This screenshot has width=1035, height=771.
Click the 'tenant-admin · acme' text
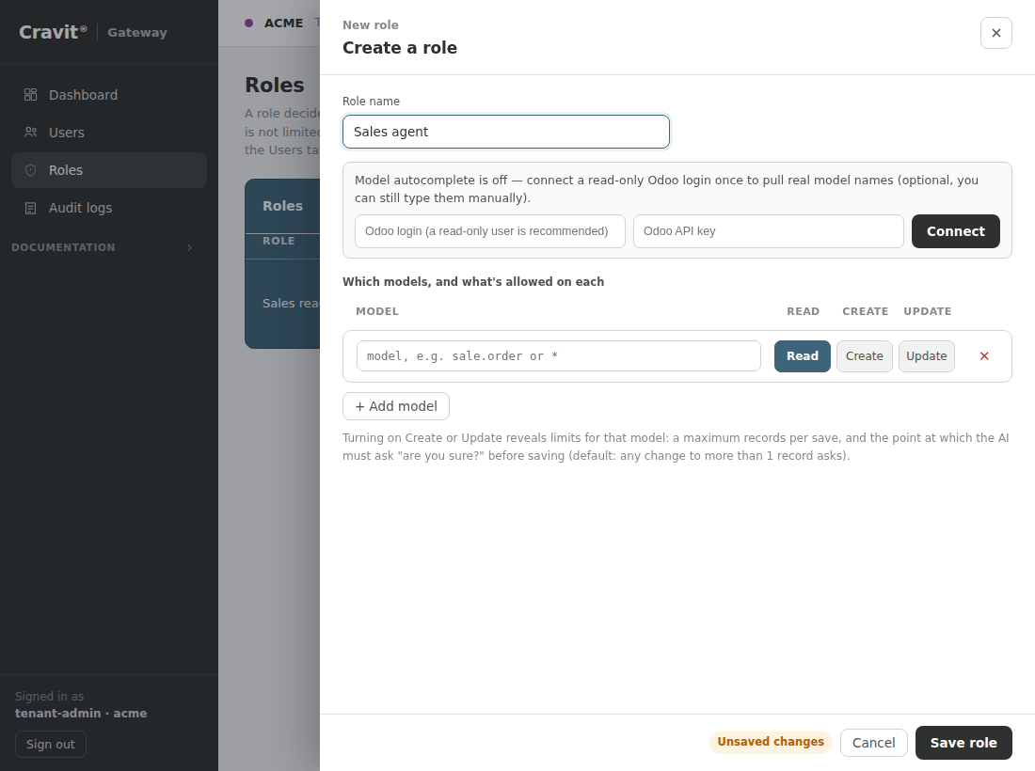pos(81,713)
